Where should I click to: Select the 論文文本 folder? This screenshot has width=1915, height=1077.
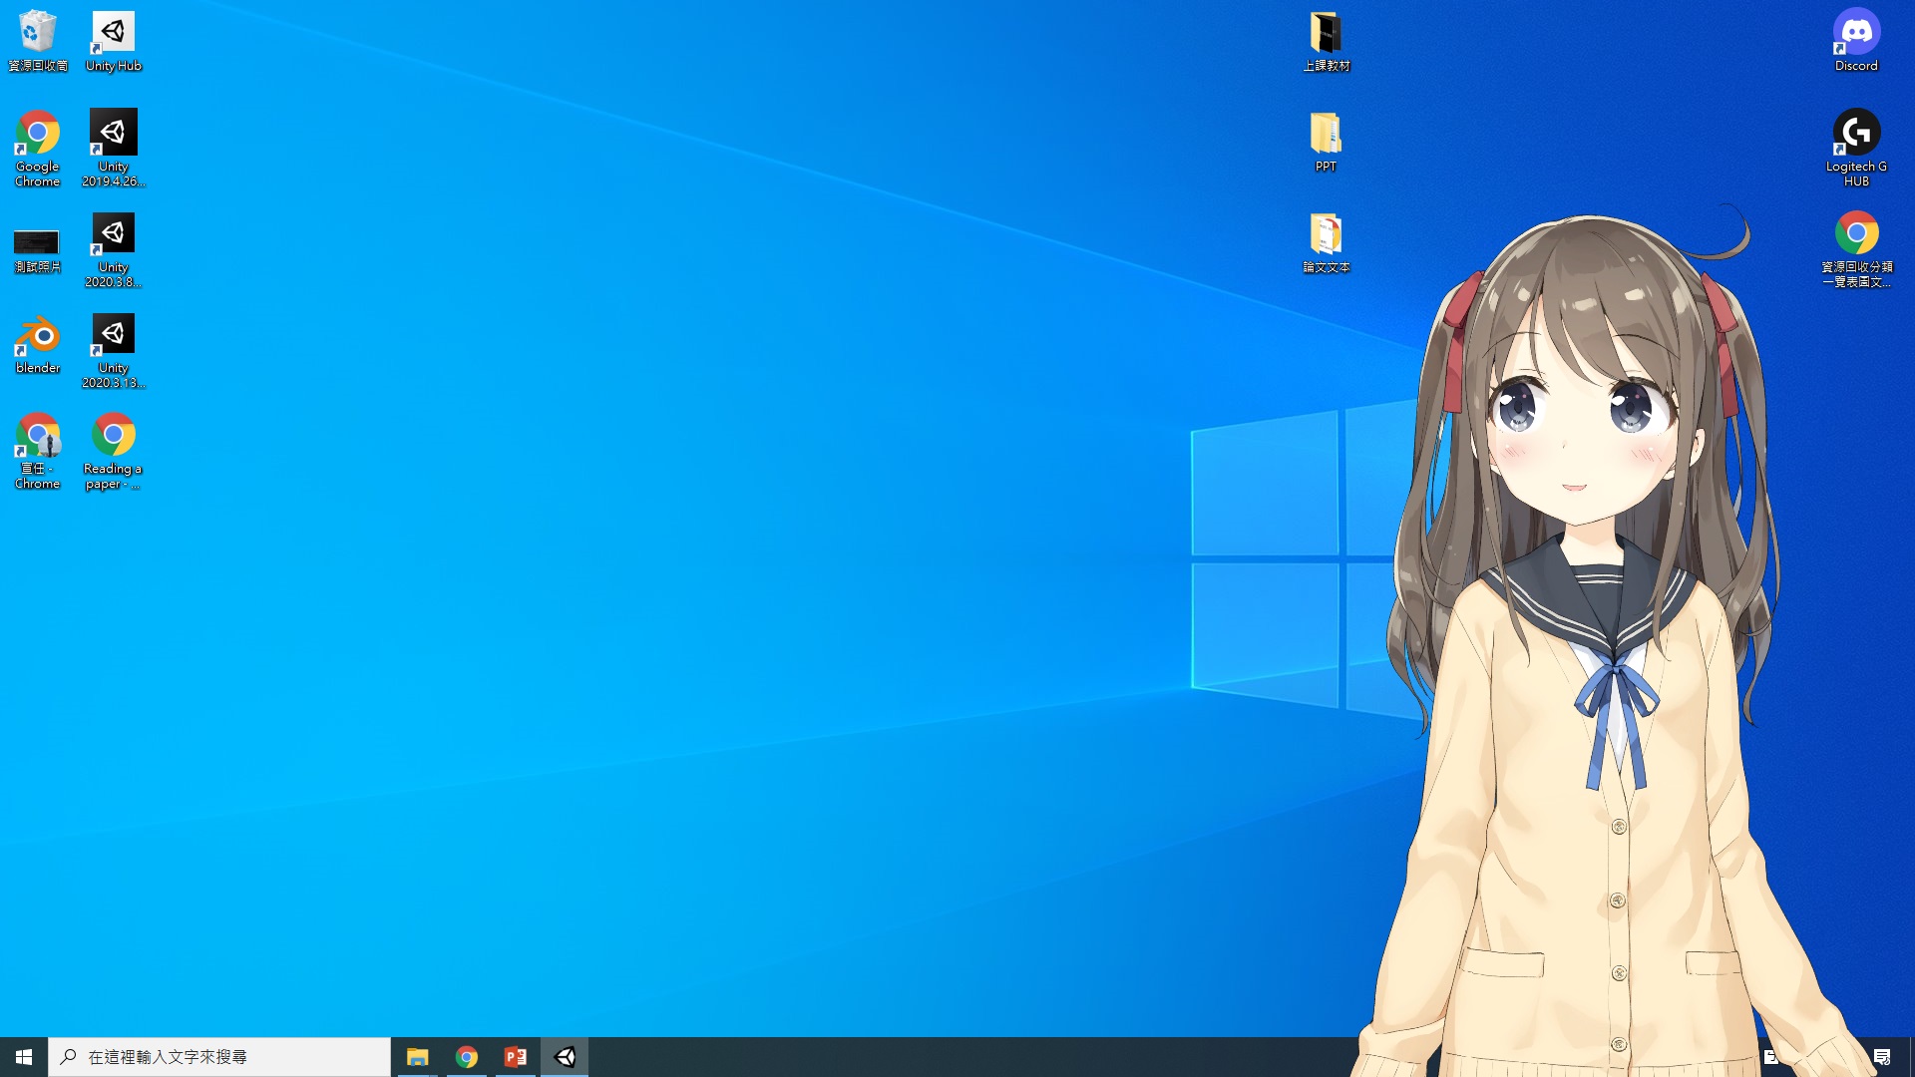point(1326,235)
